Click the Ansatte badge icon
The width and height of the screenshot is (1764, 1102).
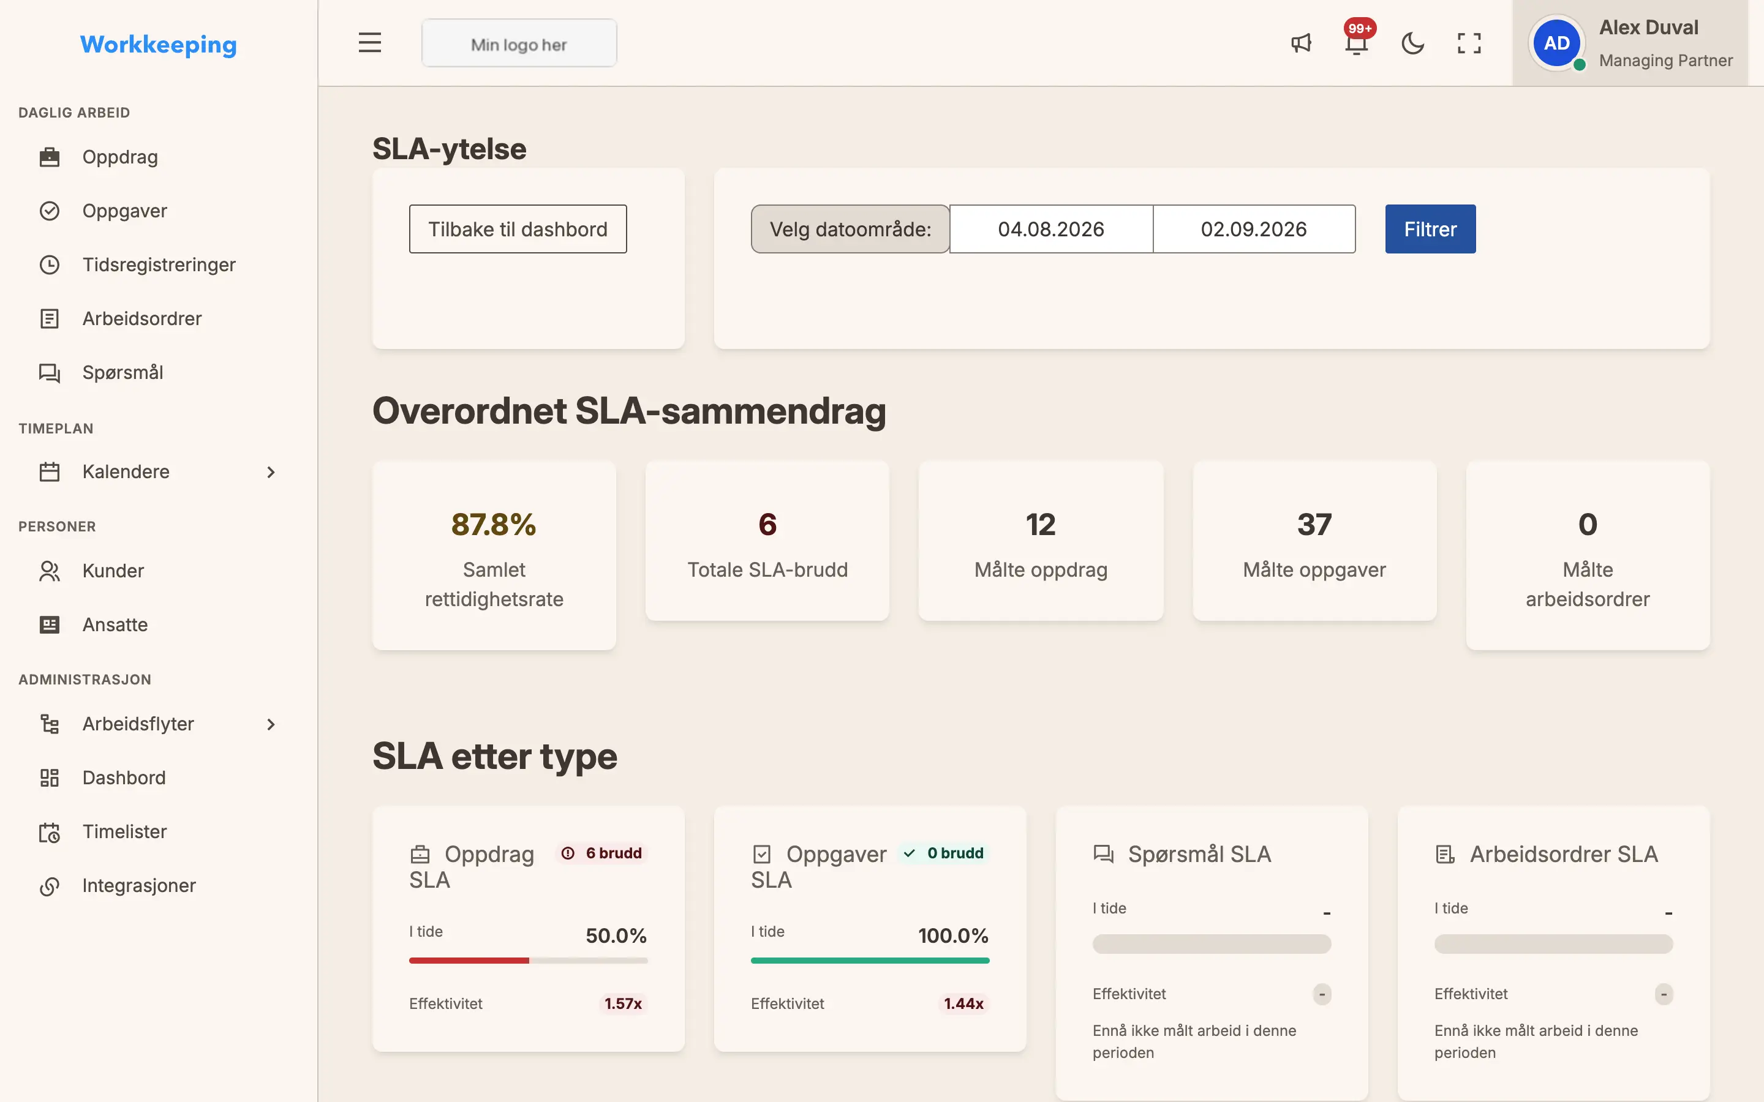pos(50,624)
